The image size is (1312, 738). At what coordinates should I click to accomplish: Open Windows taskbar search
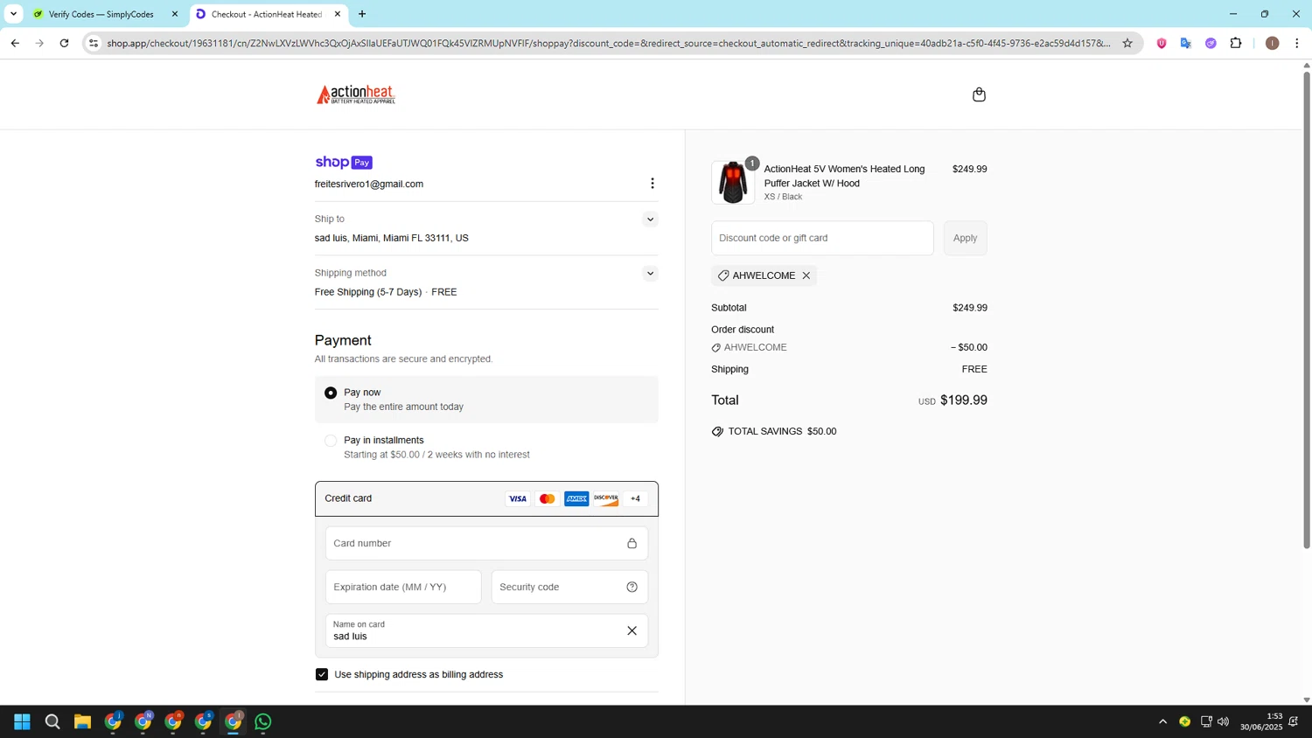click(52, 722)
